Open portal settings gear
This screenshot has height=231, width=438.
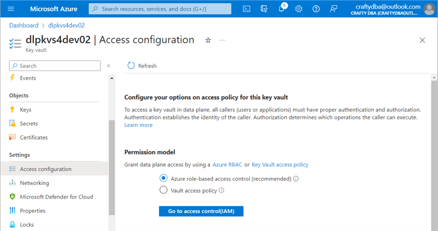click(298, 9)
